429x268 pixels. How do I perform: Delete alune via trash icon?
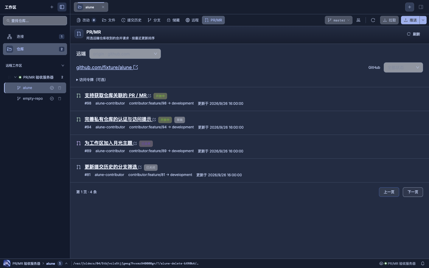pyautogui.click(x=60, y=88)
